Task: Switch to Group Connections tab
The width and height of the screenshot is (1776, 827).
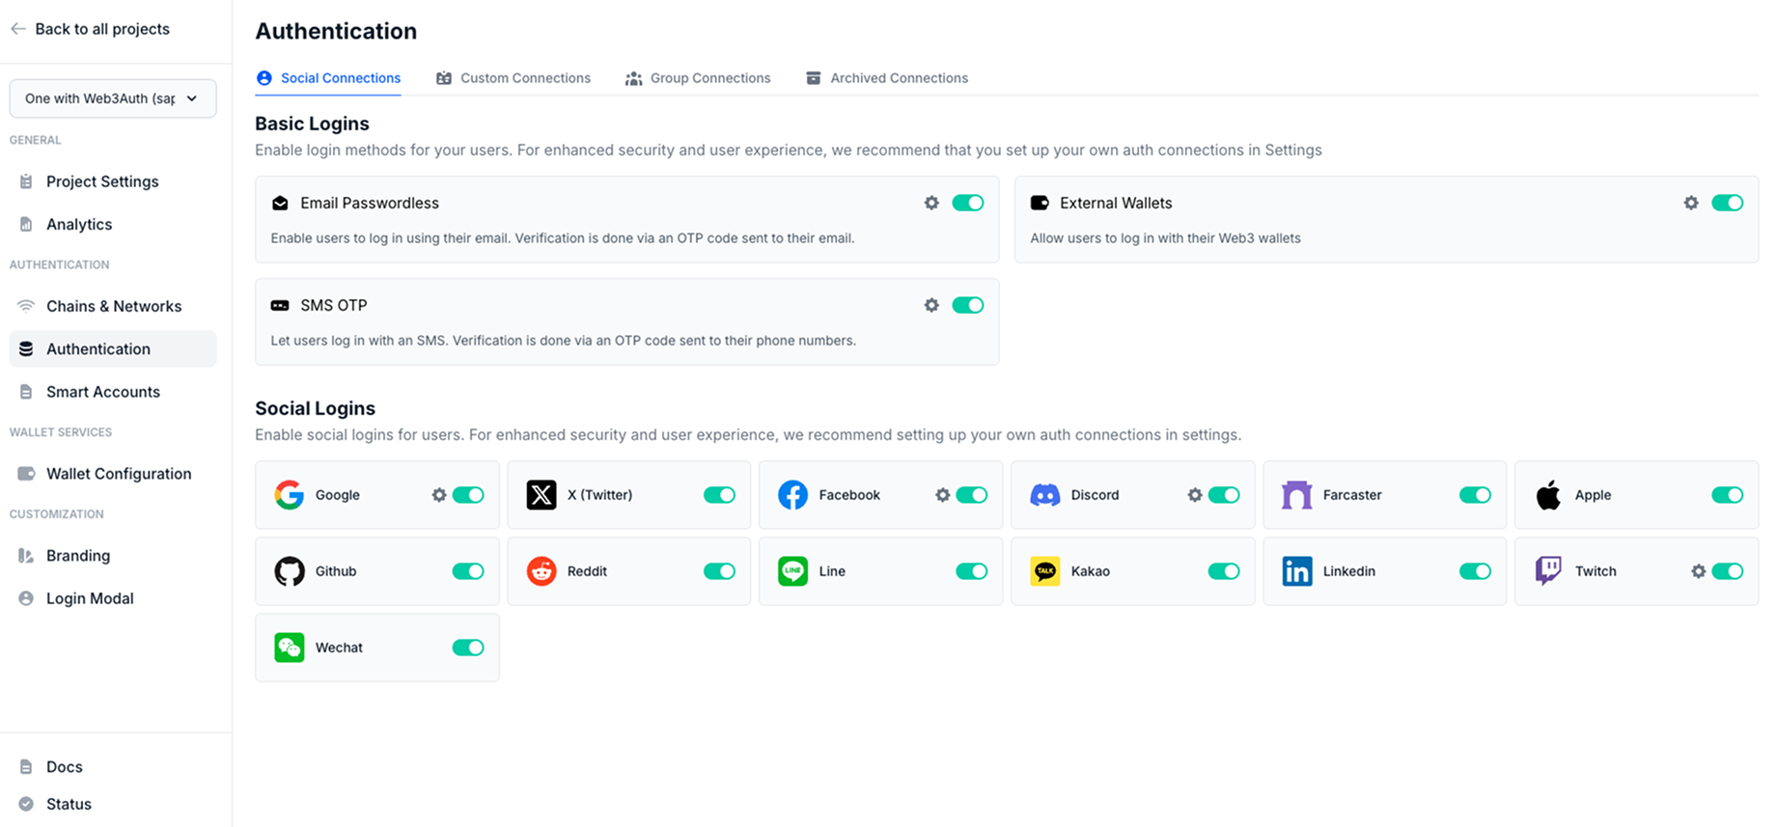Action: tap(698, 78)
